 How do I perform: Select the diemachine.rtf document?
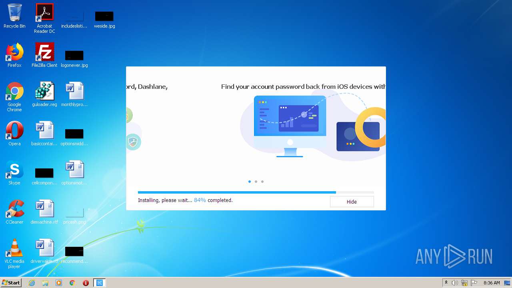point(44,212)
